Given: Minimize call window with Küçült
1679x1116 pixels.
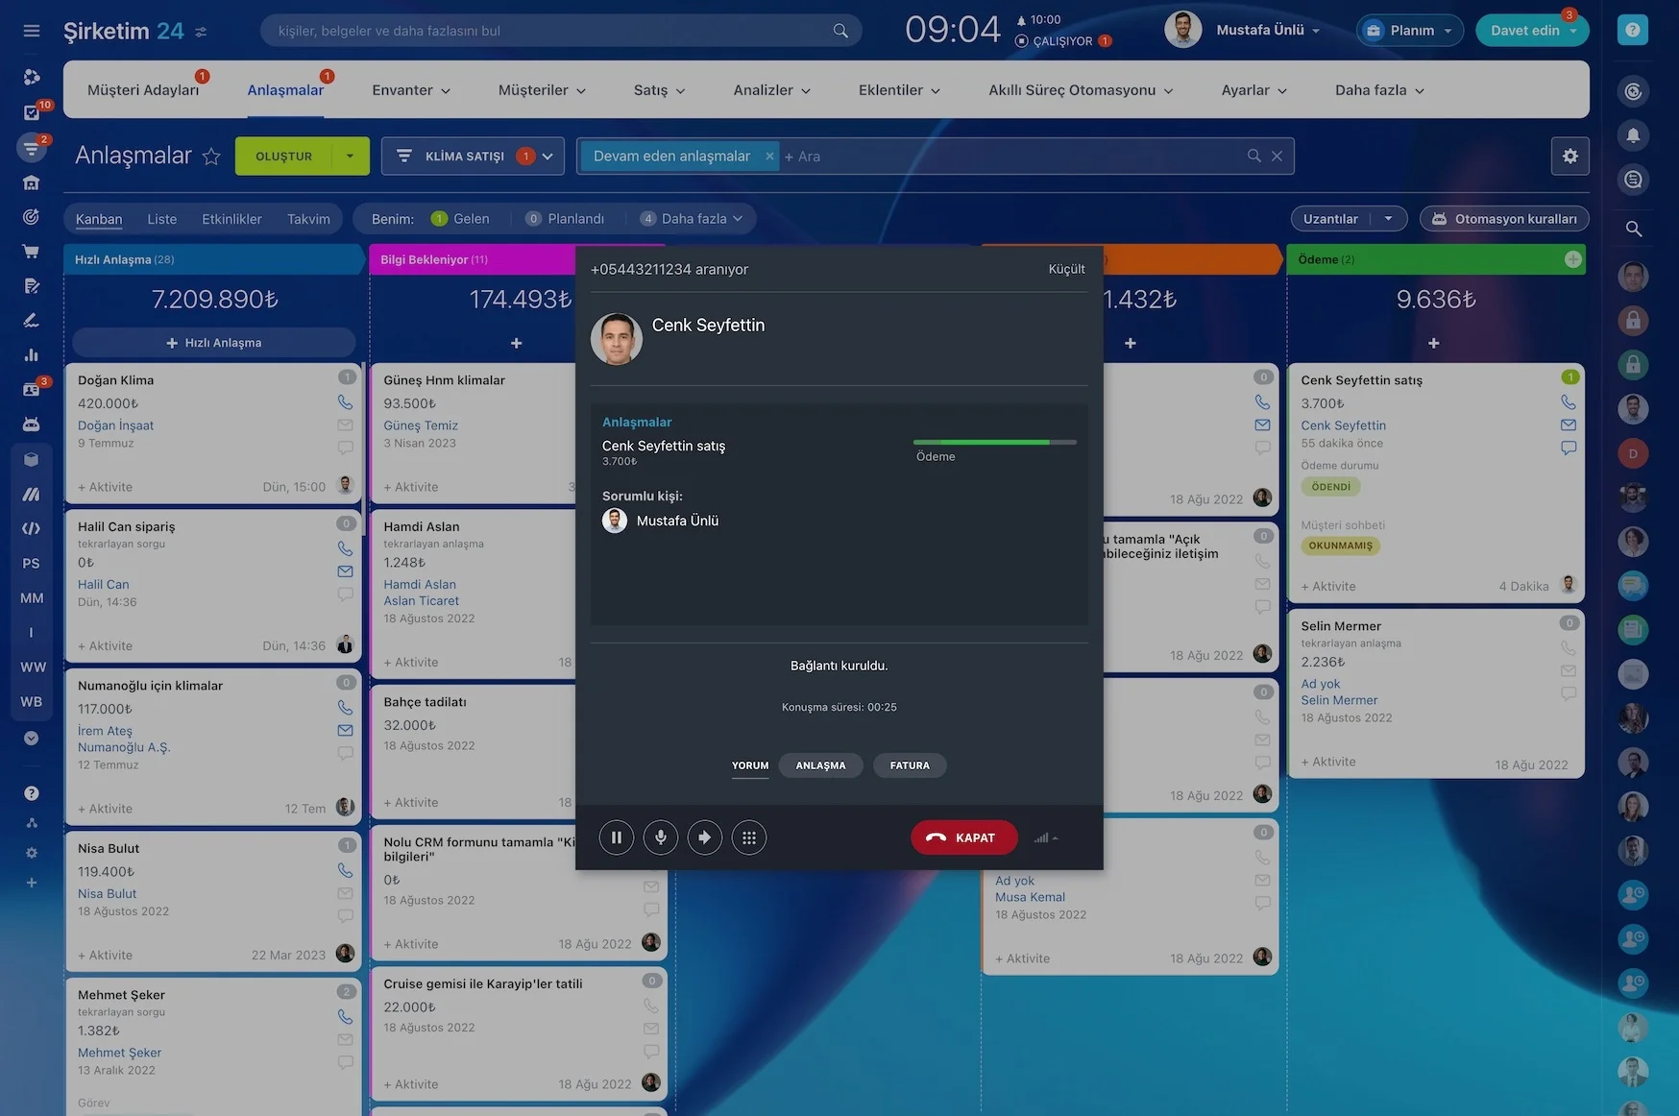Looking at the screenshot, I should point(1066,269).
